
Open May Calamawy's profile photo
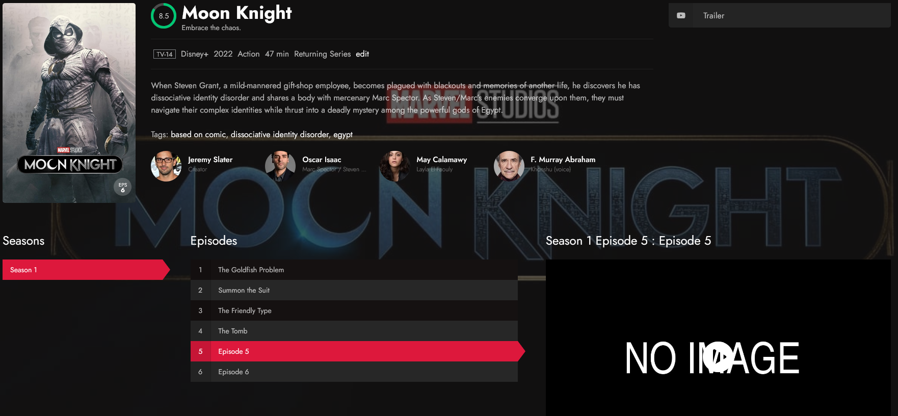click(394, 166)
